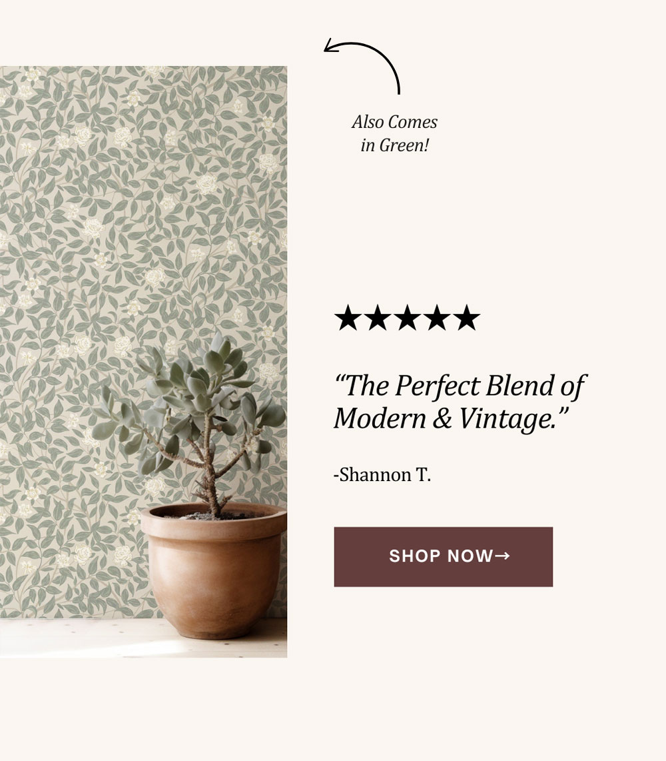Click the SHOP NOW button label

pyautogui.click(x=441, y=556)
